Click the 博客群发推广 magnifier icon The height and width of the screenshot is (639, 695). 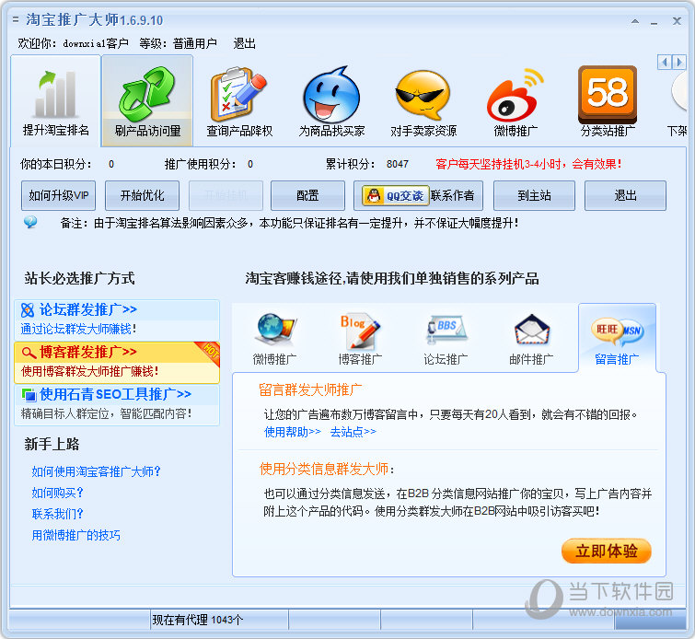(x=29, y=353)
